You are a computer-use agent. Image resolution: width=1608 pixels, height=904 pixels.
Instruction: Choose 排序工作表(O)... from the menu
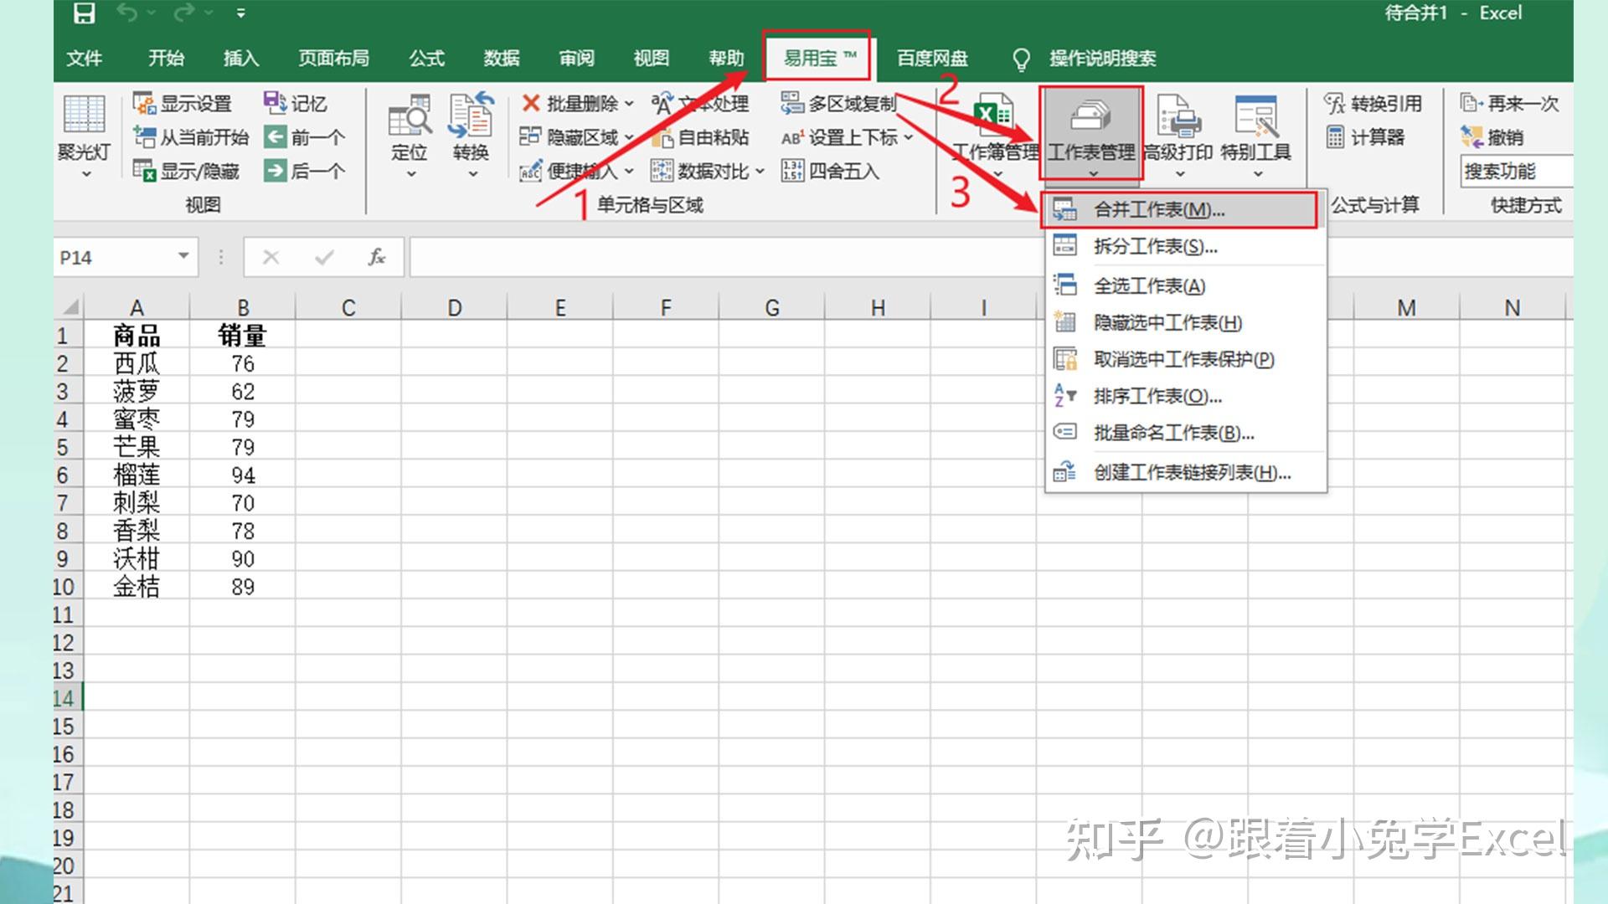click(1186, 396)
